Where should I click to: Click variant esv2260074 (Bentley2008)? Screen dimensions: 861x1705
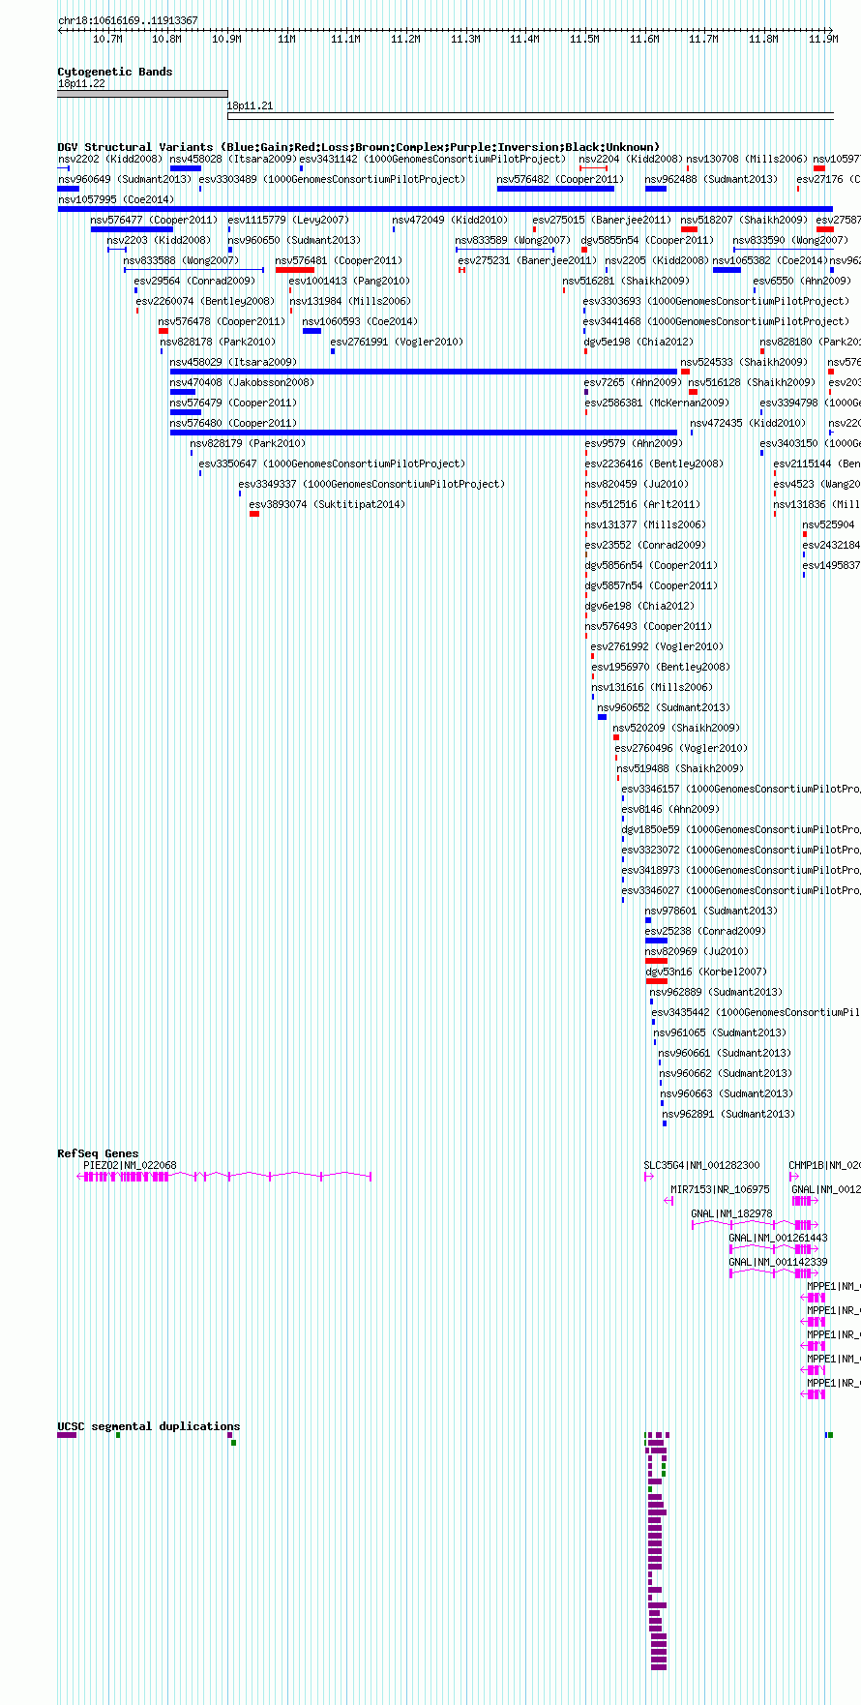(205, 301)
